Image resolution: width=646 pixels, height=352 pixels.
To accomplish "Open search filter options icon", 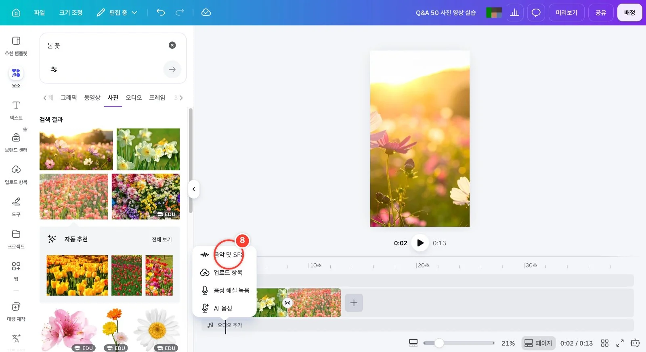I will coord(54,69).
